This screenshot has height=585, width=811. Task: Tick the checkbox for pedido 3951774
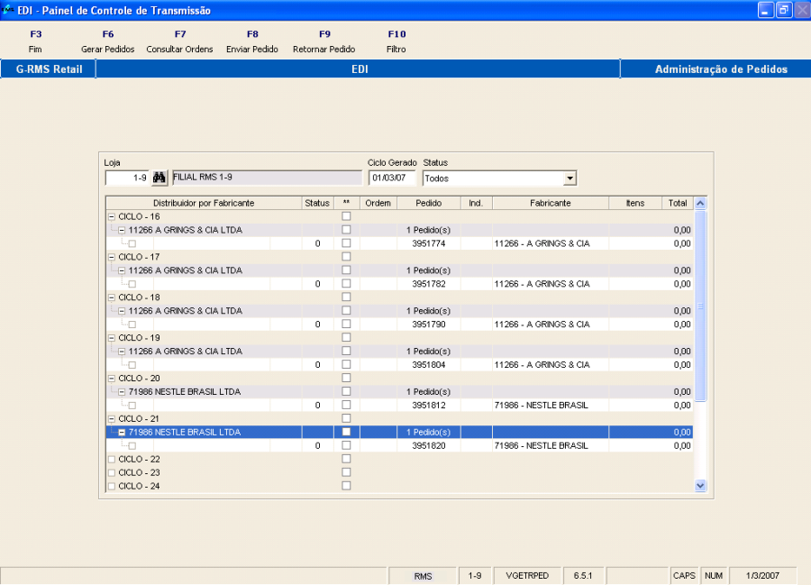tap(347, 243)
